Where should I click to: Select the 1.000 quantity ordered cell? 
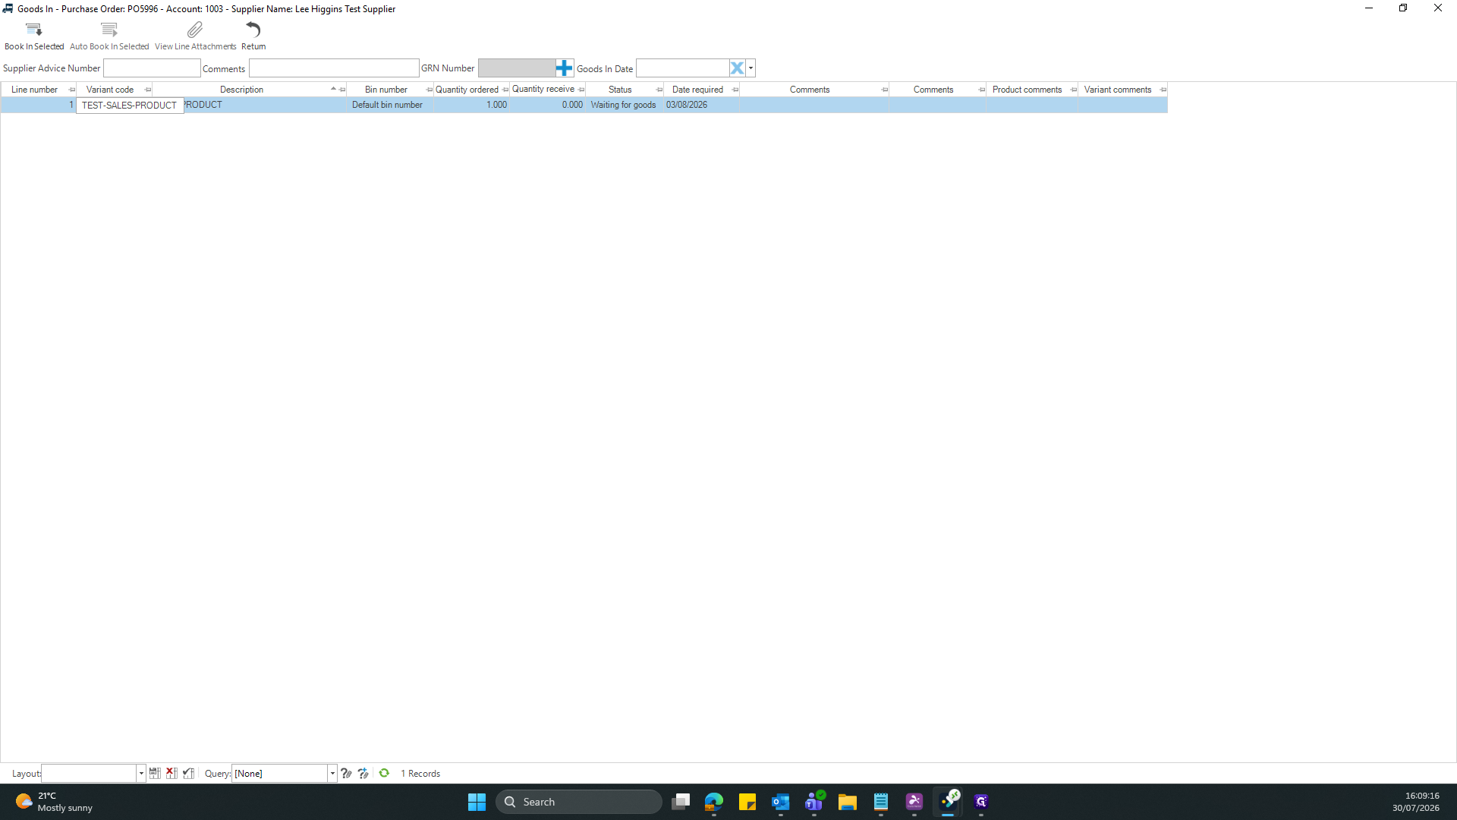pyautogui.click(x=471, y=105)
